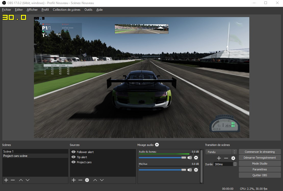Open the Outils menu
Screen dimensions: 283x191
pos(88,10)
